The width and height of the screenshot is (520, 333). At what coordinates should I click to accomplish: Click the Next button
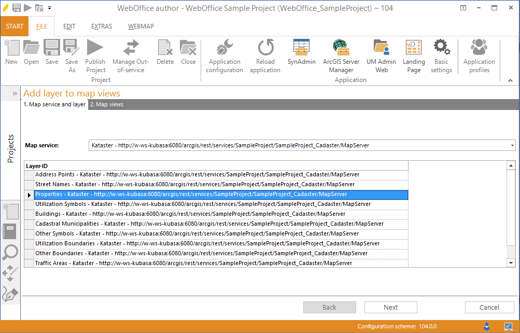(390, 307)
